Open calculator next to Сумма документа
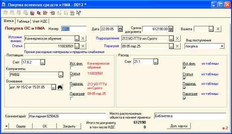Image resolution: width=232 pixels, height=134 pixels. 171,29
